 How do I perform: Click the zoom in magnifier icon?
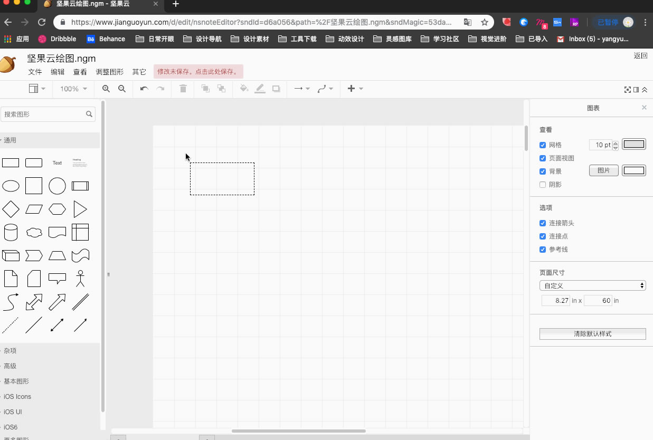[x=106, y=89]
